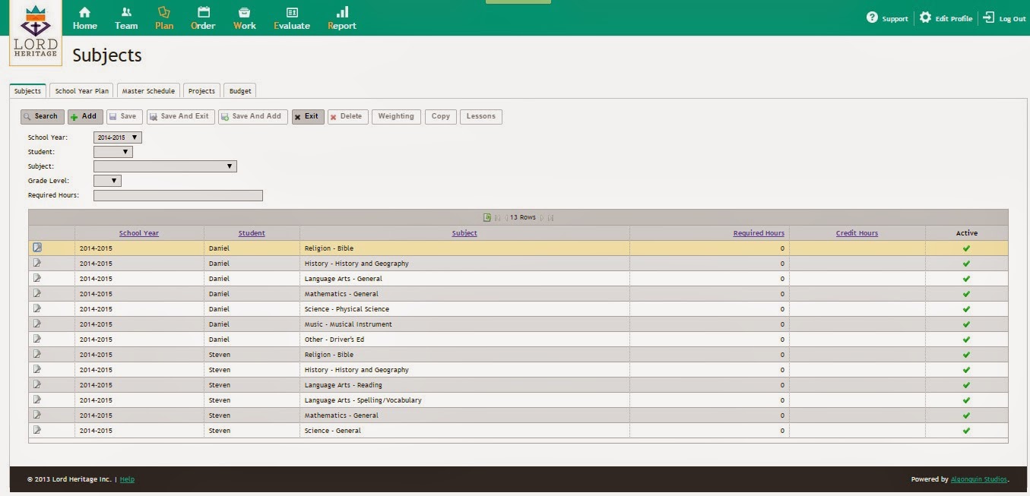Click the Exit button

click(x=308, y=116)
